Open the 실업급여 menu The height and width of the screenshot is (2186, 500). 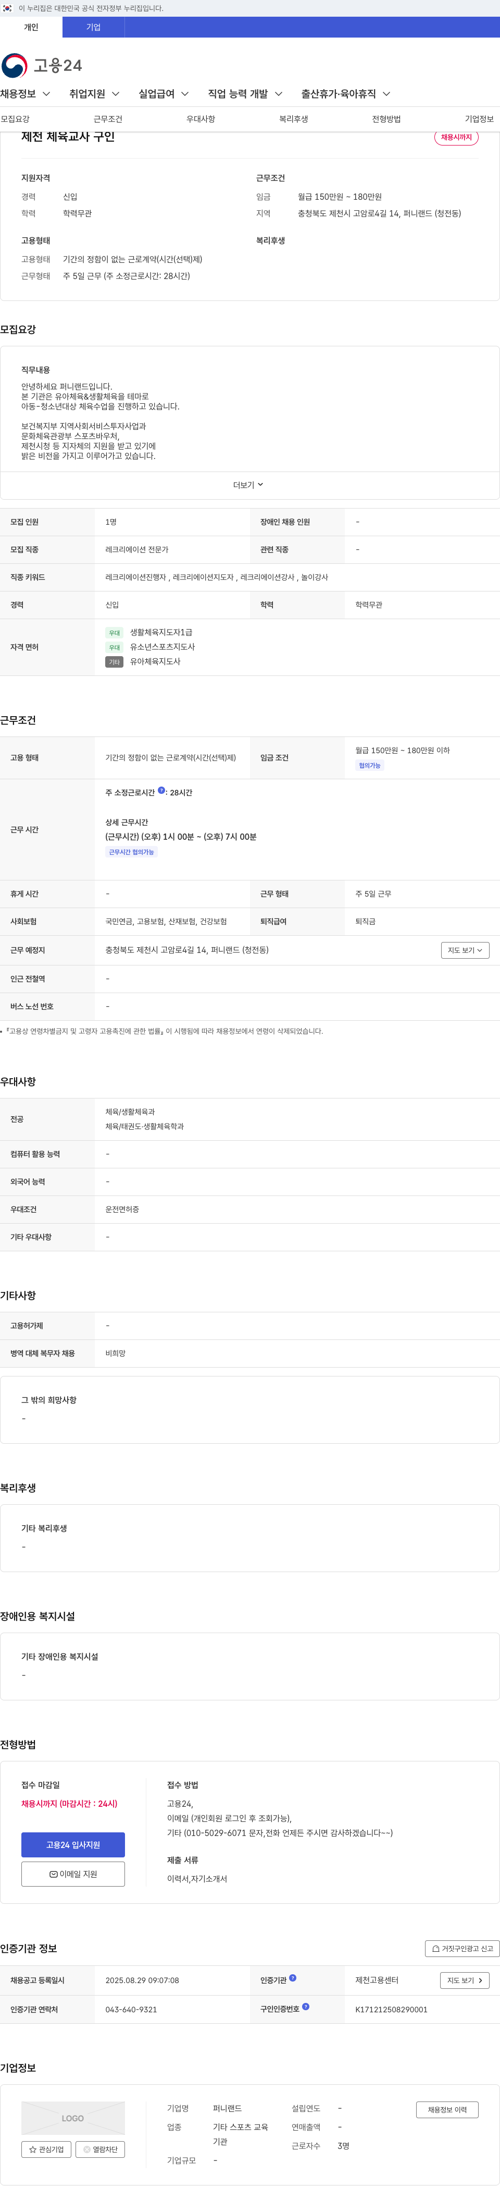164,93
